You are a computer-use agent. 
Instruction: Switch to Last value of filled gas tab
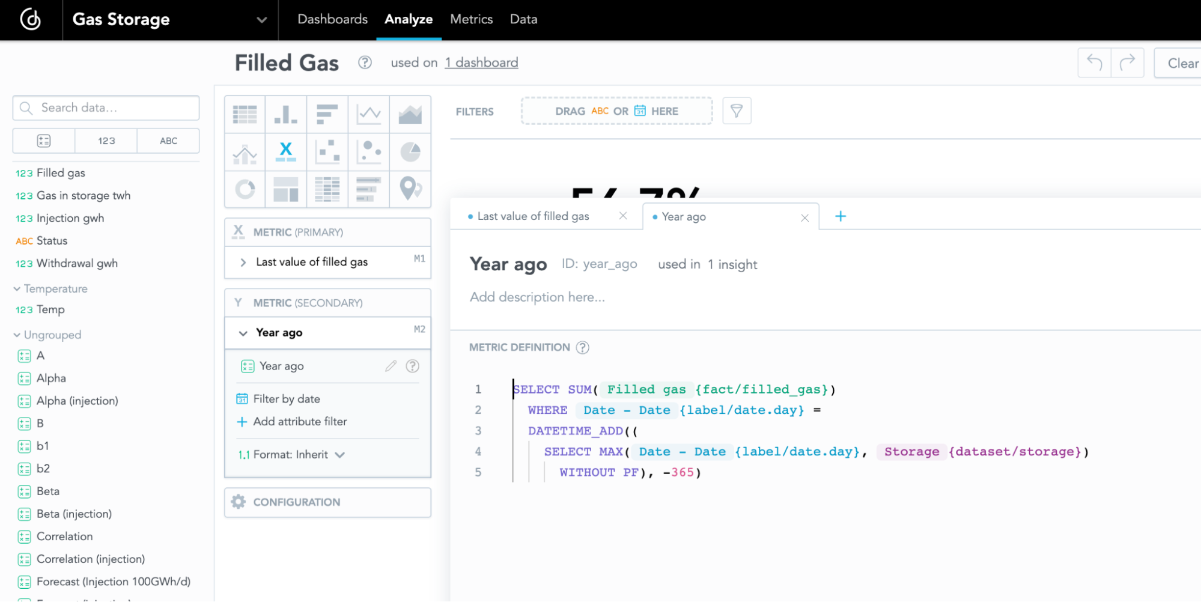click(533, 216)
